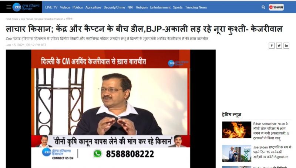
Task: Read the Joe Biden executive orders story
Action: coord(272,152)
